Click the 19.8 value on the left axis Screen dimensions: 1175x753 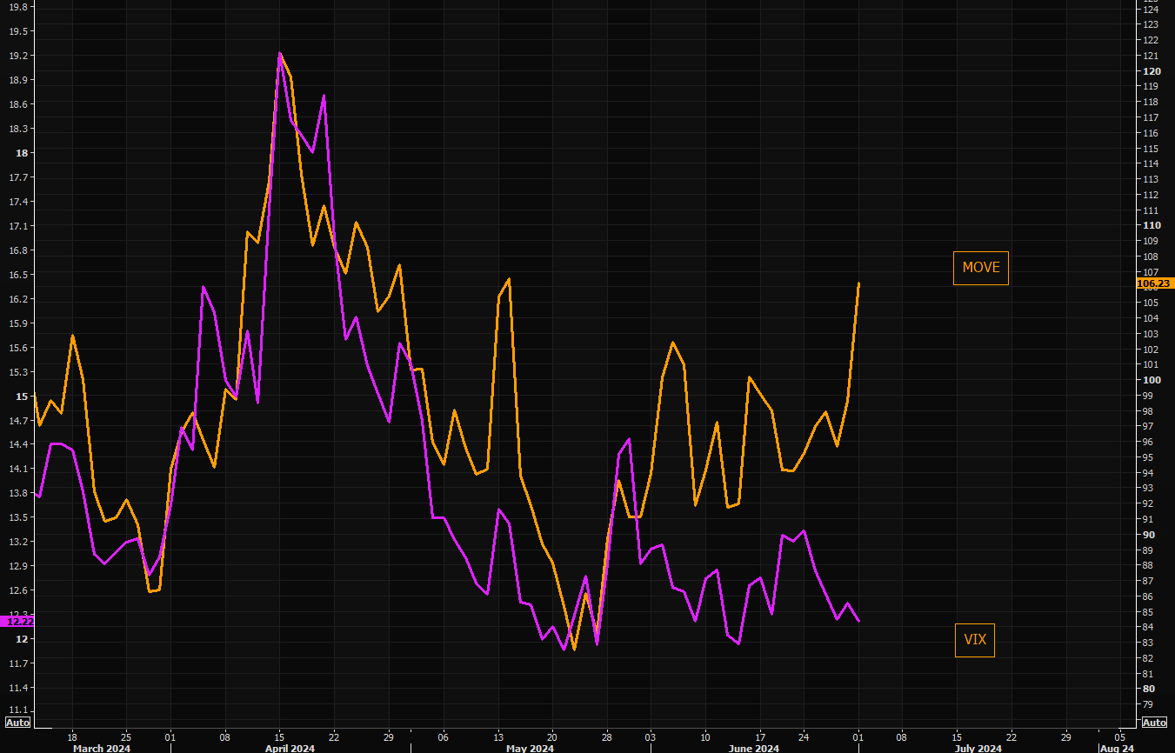pos(17,7)
